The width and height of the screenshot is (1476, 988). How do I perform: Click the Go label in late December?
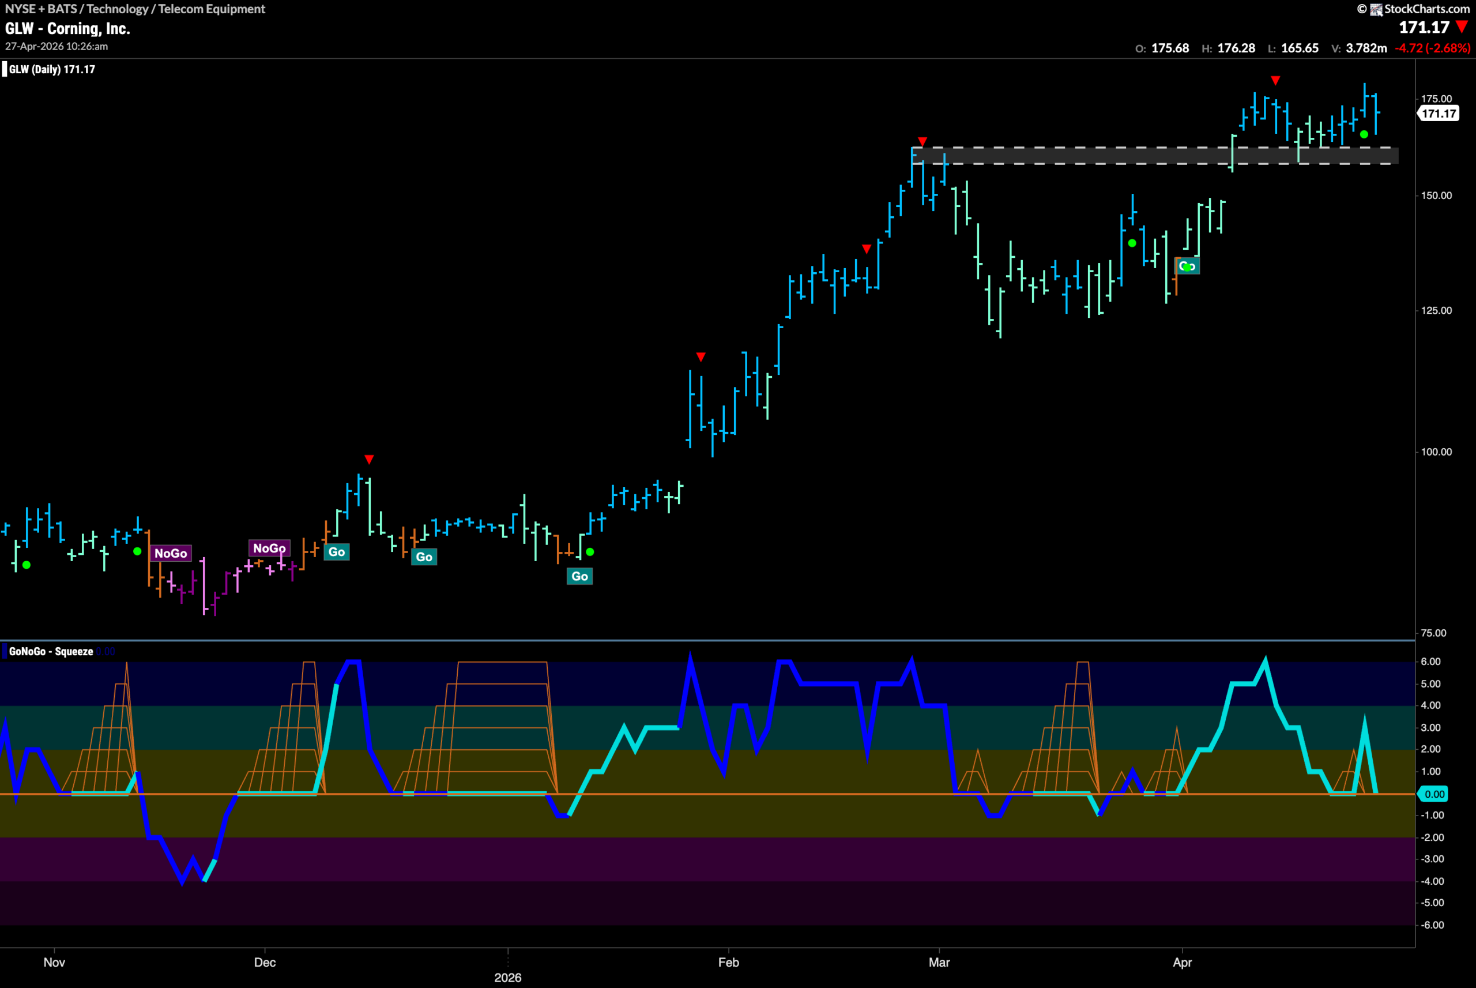point(424,557)
